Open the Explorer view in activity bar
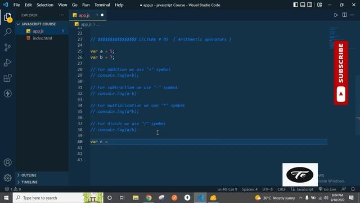This screenshot has height=203, width=360. pos(7,17)
